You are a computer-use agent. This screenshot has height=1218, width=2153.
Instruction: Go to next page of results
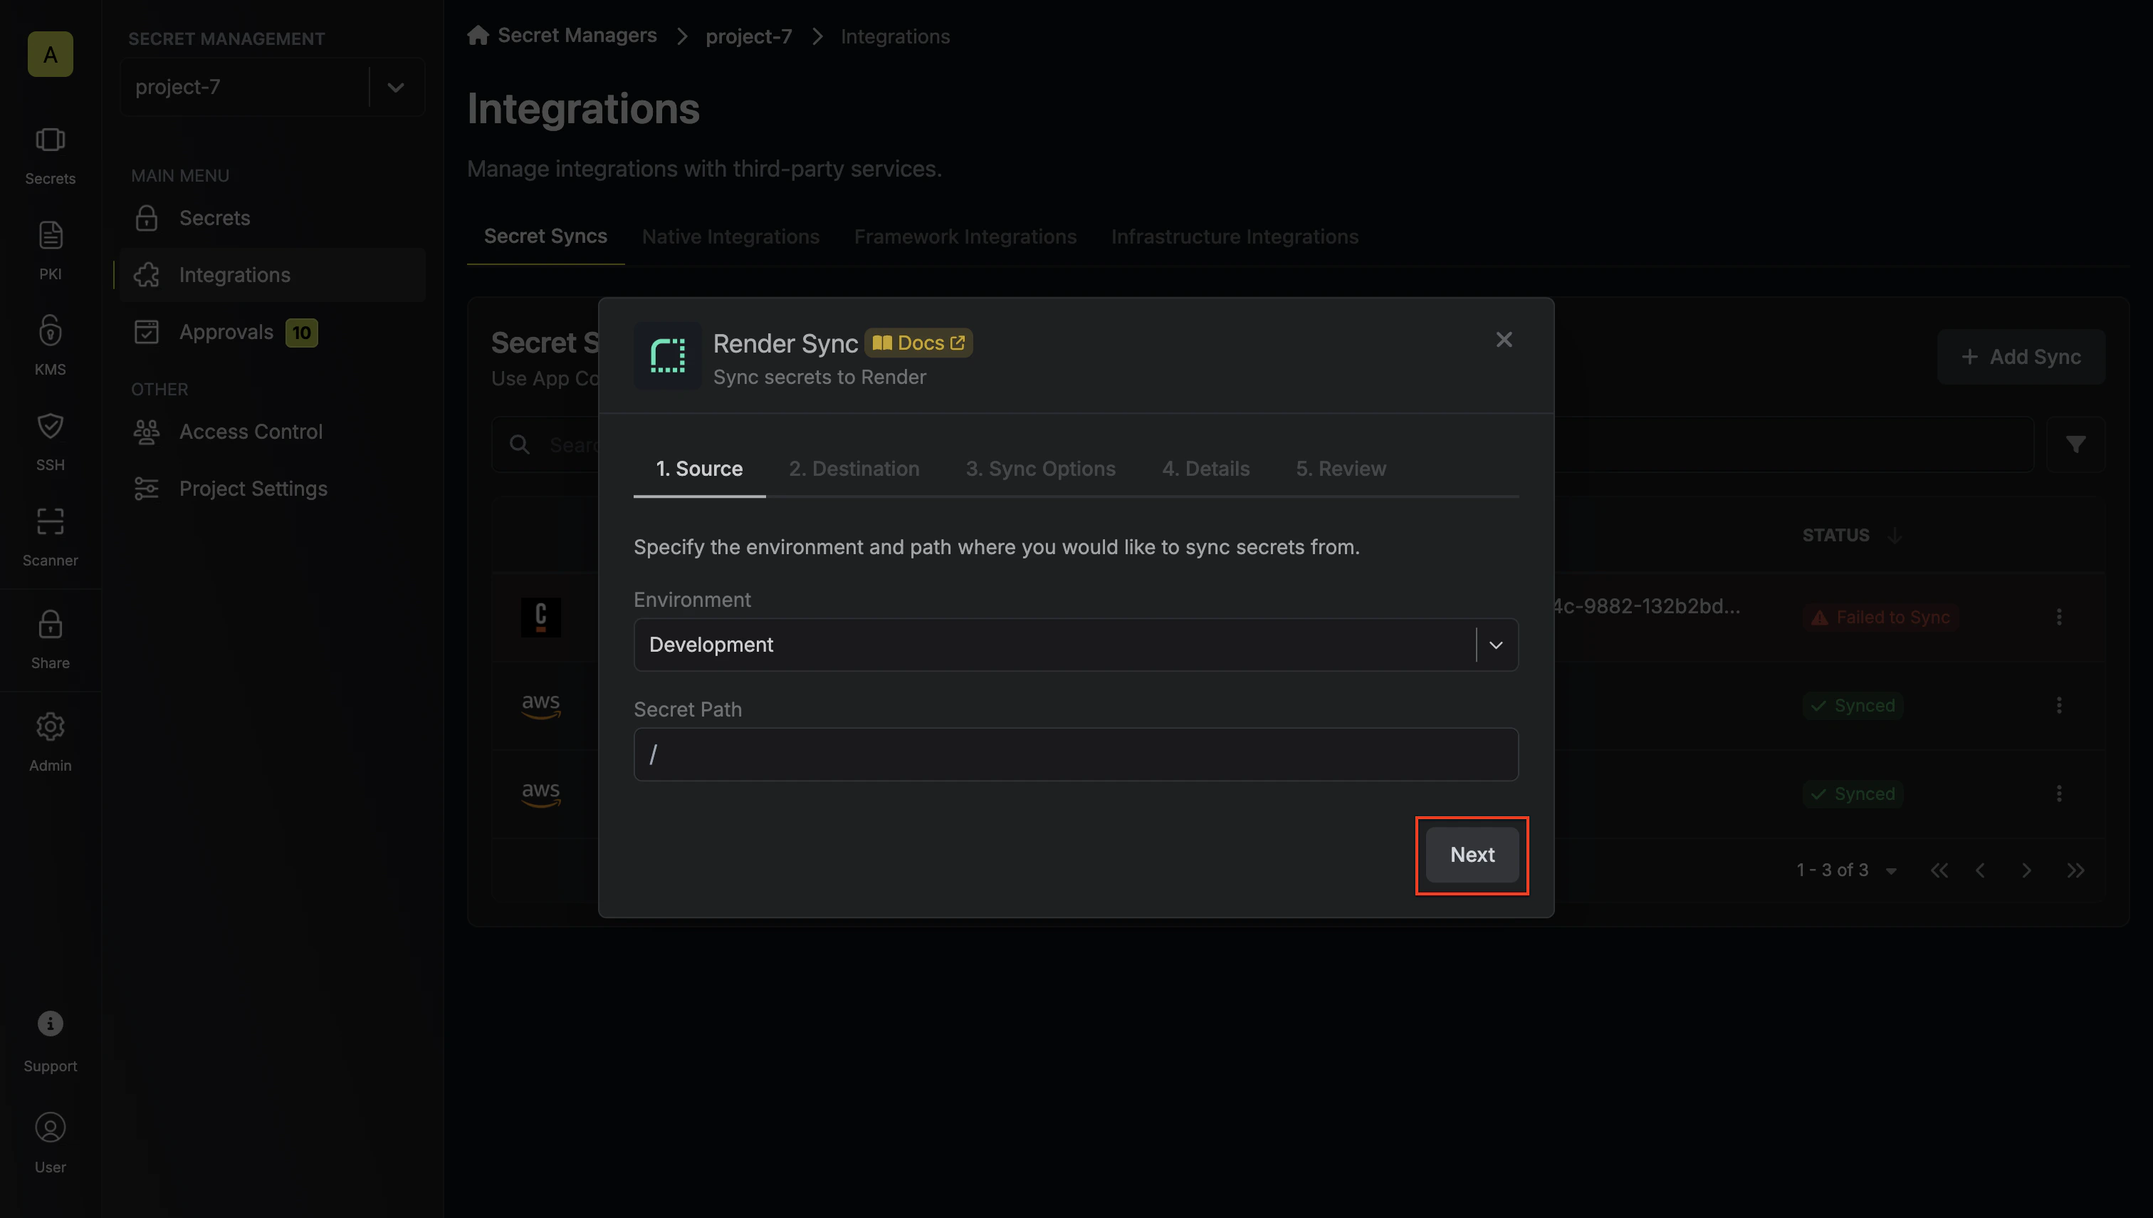click(2027, 871)
